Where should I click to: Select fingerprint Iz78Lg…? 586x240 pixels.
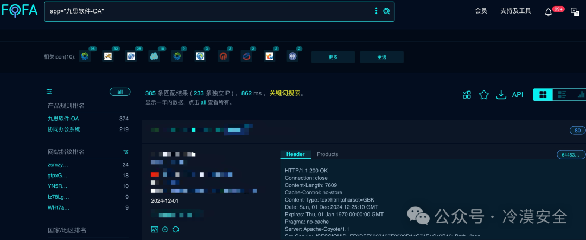(58, 197)
